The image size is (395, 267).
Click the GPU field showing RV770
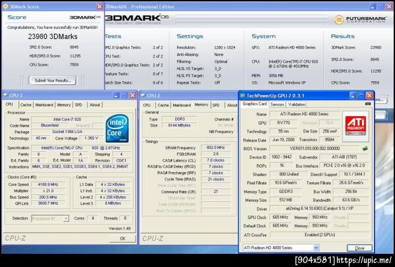pos(283,123)
